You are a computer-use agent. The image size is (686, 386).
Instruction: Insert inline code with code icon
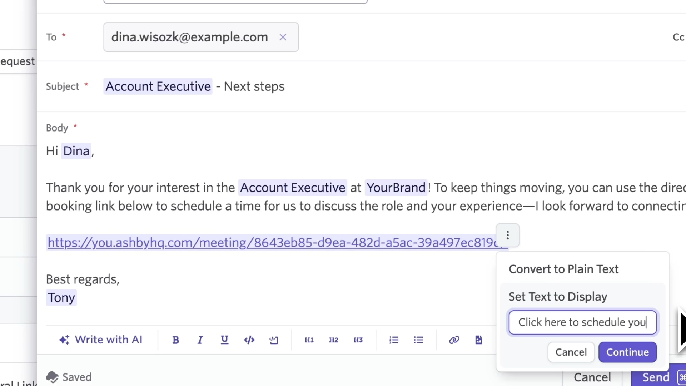click(249, 340)
